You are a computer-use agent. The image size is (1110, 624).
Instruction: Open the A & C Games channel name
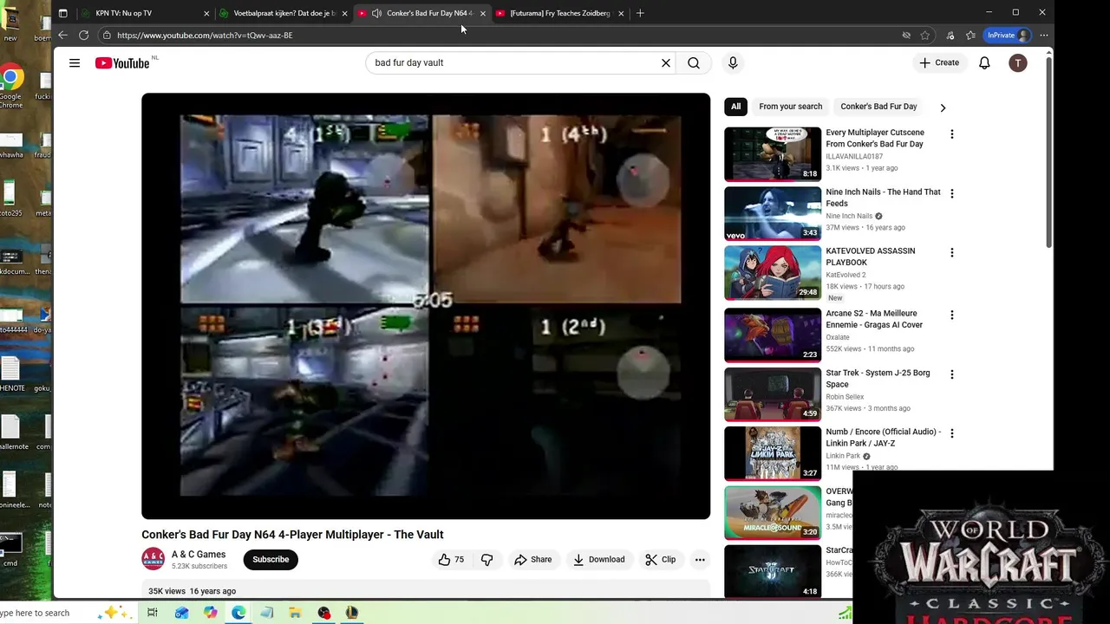(x=199, y=555)
